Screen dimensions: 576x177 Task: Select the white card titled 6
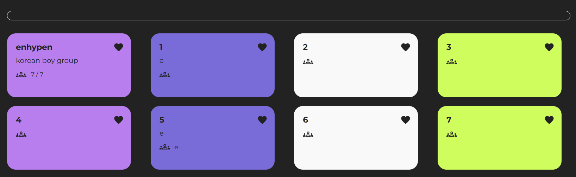tap(356, 138)
